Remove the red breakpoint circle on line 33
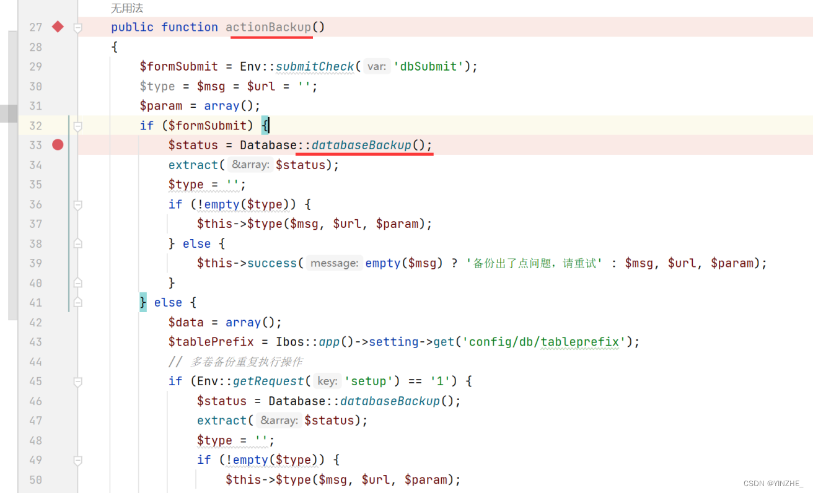 [58, 145]
